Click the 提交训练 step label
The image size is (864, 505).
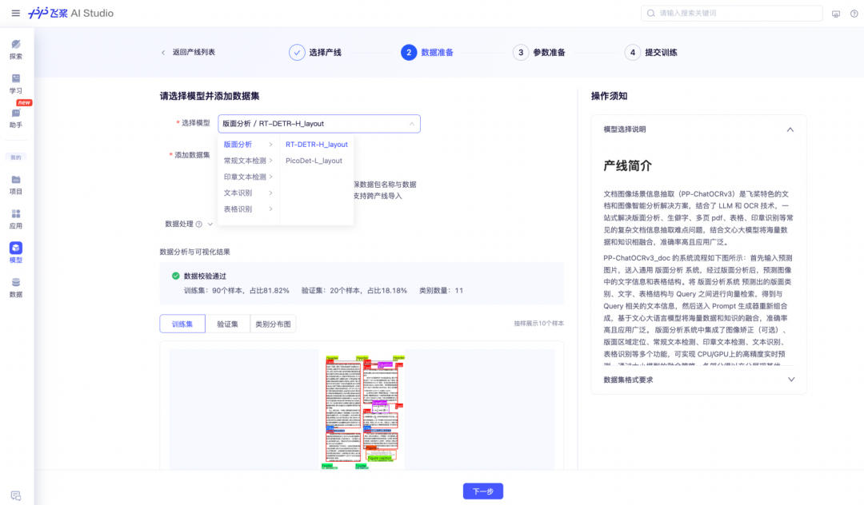point(662,52)
